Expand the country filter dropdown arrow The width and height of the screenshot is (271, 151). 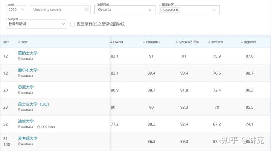[214, 10]
